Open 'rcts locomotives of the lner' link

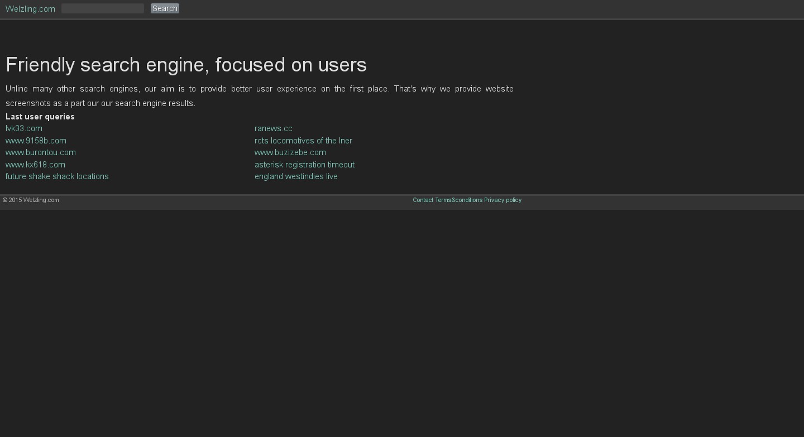click(303, 141)
